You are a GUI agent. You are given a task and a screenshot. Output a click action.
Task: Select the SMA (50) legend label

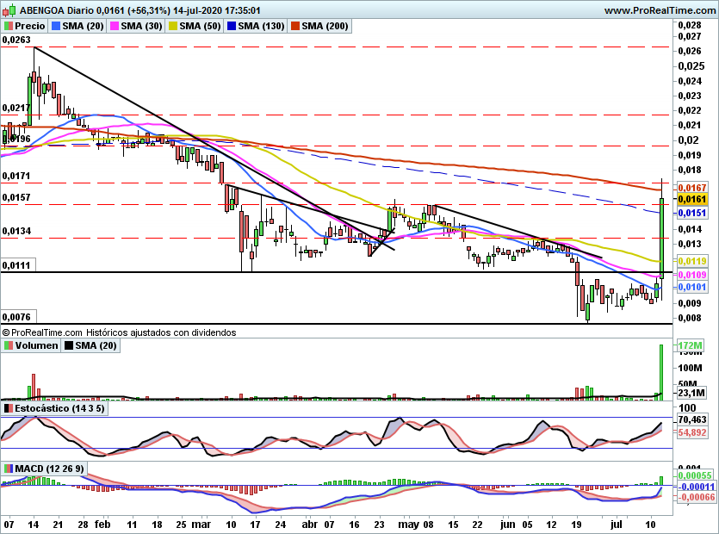tap(200, 26)
